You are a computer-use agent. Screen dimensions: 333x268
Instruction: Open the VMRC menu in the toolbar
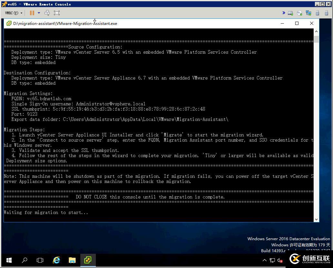click(14, 13)
